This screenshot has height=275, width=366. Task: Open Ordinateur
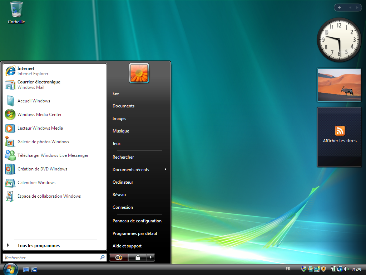123,182
